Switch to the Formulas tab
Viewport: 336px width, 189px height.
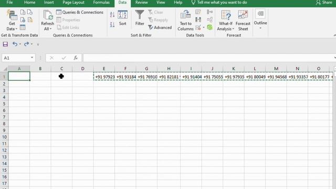coord(101,2)
